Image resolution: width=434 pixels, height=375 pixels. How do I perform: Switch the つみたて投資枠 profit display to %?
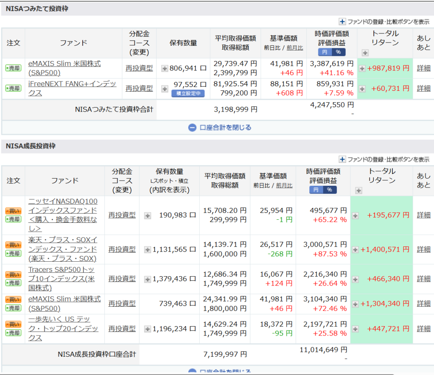coord(339,52)
